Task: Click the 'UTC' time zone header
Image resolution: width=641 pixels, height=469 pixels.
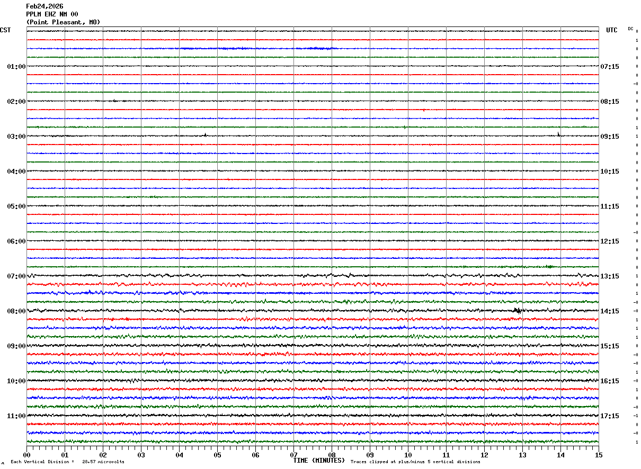Action: (x=612, y=30)
